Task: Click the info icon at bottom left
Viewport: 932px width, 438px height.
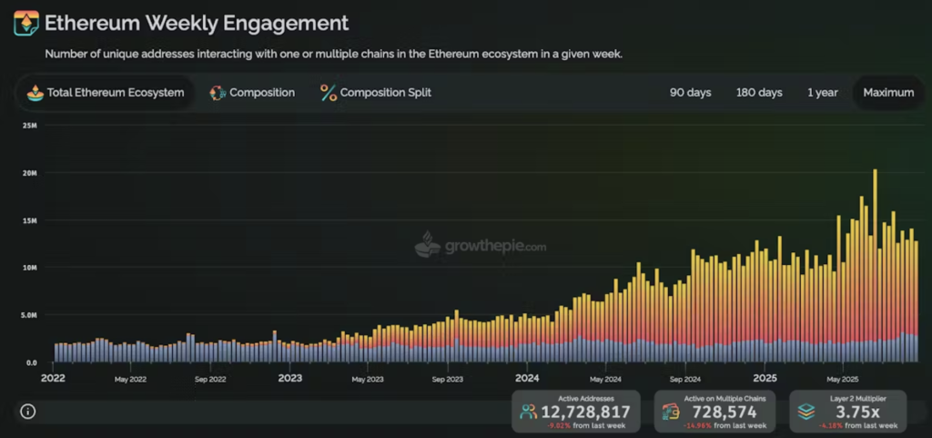Action: point(27,412)
